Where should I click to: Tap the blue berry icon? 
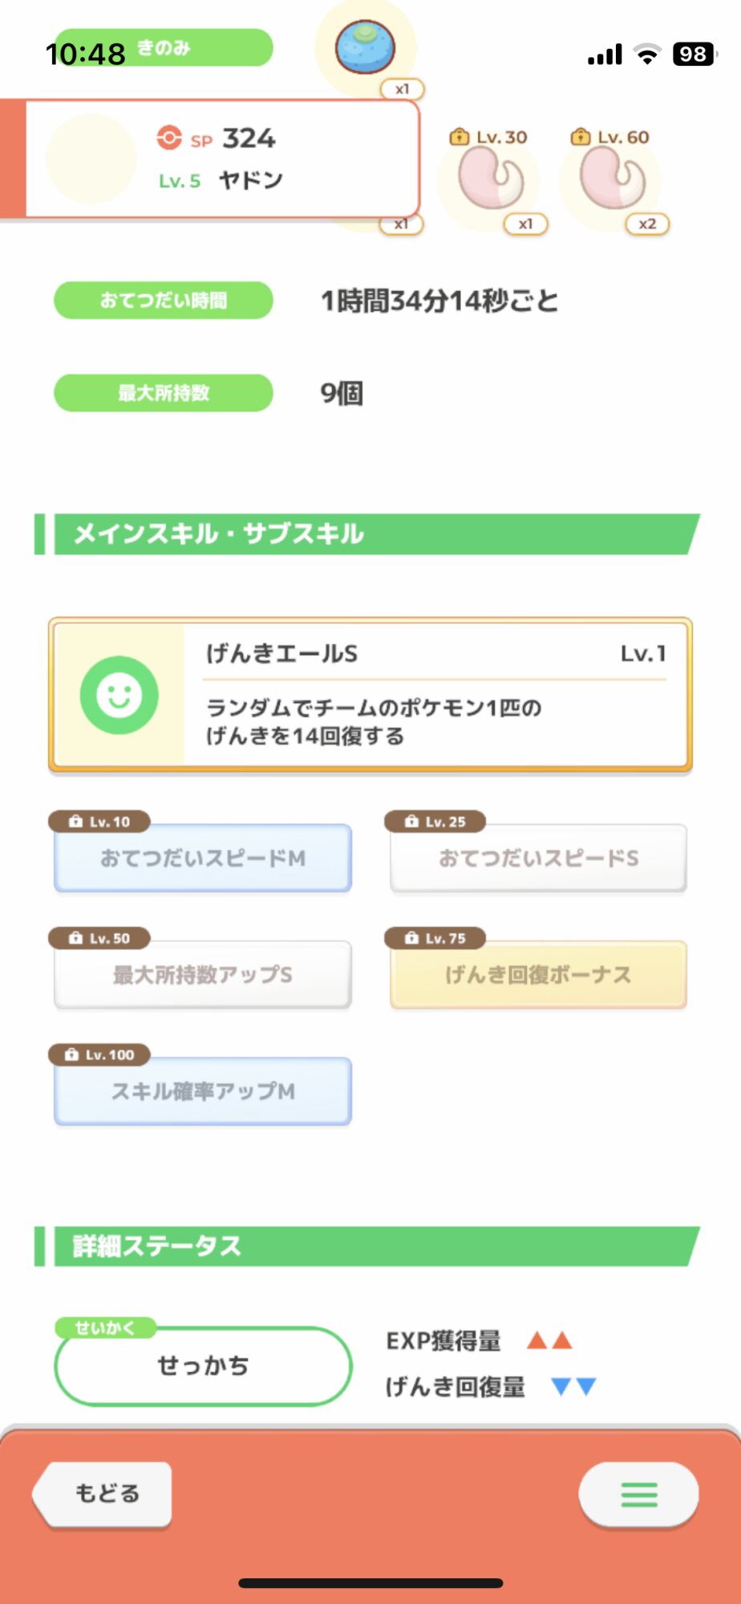(365, 47)
